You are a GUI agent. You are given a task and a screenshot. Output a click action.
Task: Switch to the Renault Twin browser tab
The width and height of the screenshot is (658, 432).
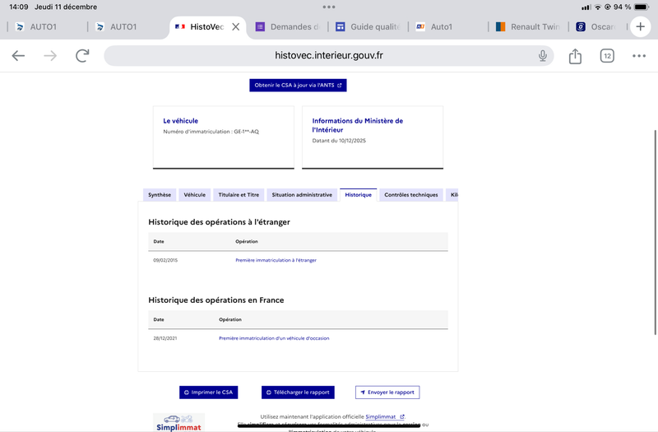(x=531, y=27)
